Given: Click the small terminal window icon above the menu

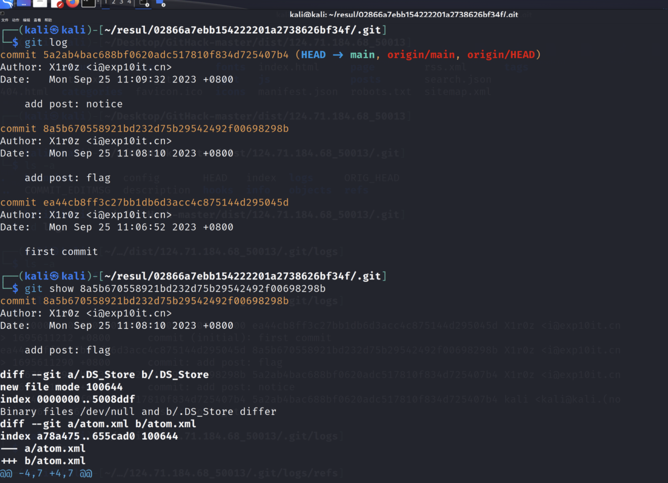Looking at the screenshot, I should [x=2, y=13].
